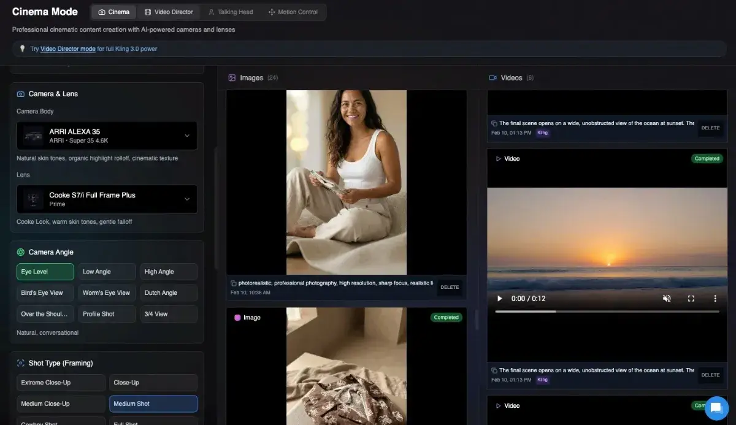Open the Talking Head tab
This screenshot has width=736, height=425.
click(231, 12)
